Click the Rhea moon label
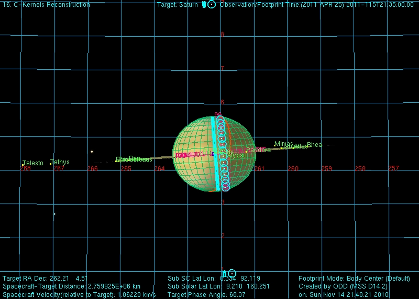The image size is (419, 299). point(314,145)
